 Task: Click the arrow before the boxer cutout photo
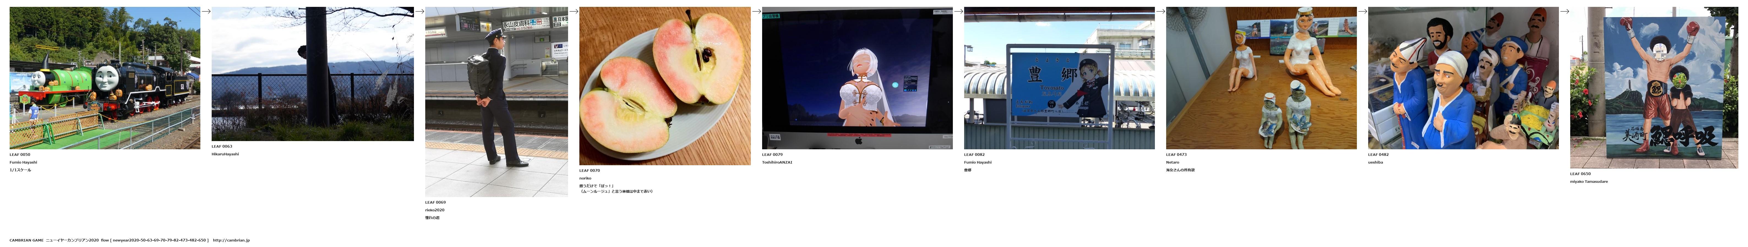pyautogui.click(x=1564, y=12)
